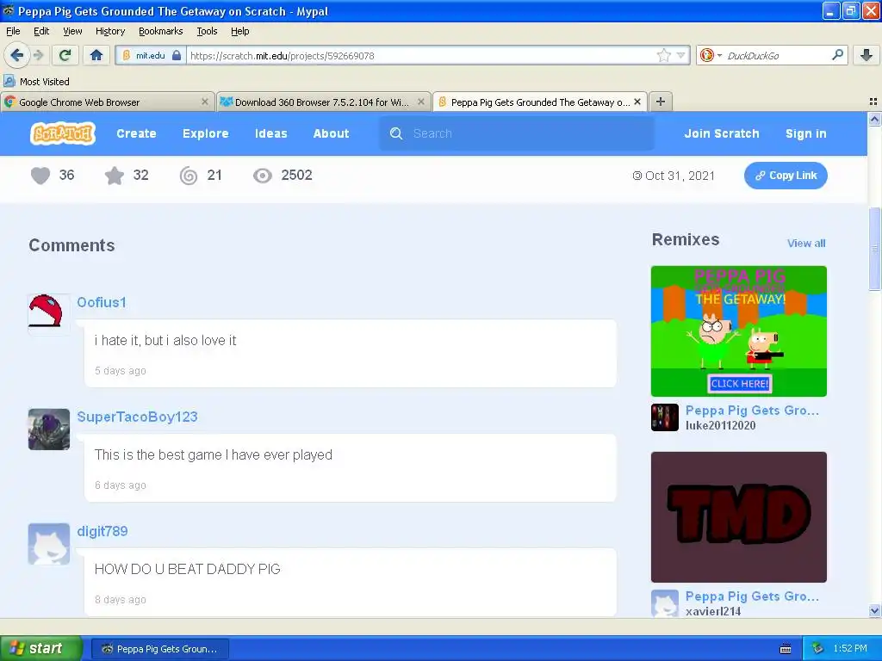Open digit789's profile name link
This screenshot has width=882, height=661.
(102, 531)
